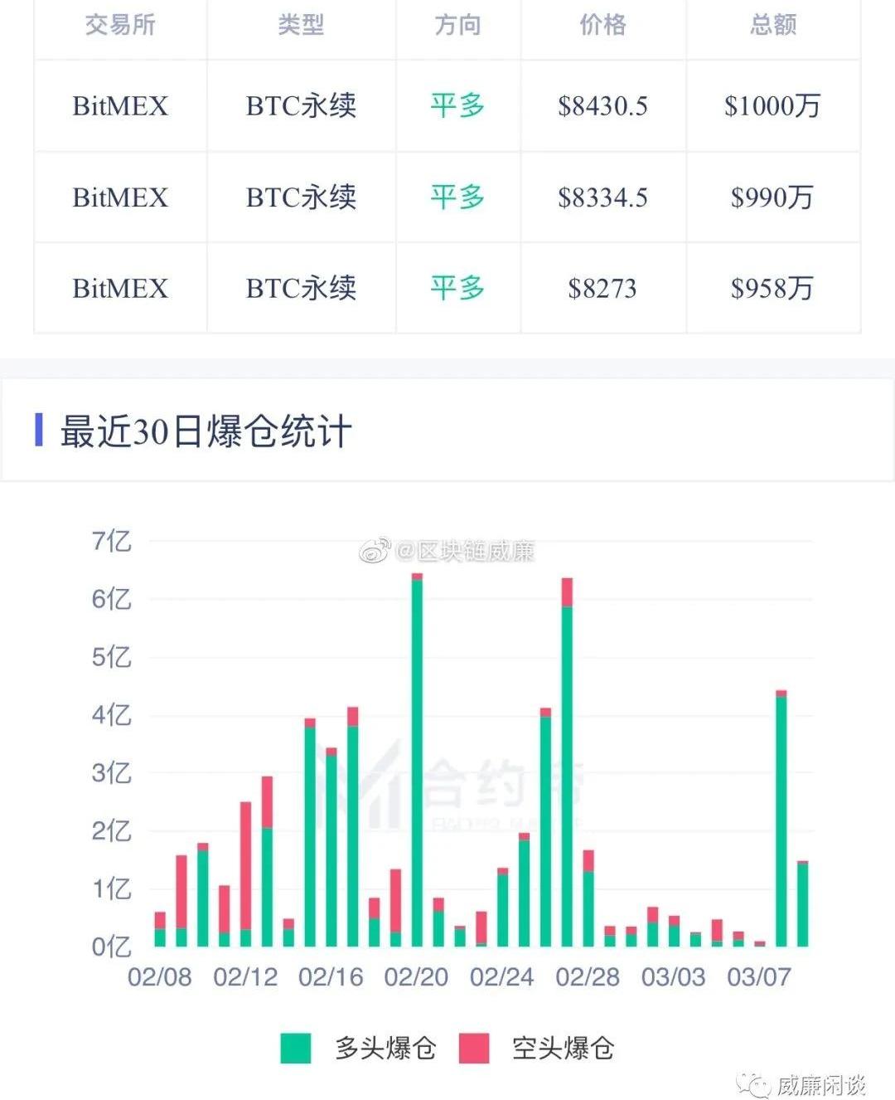Select the 总额 column header

(x=772, y=25)
